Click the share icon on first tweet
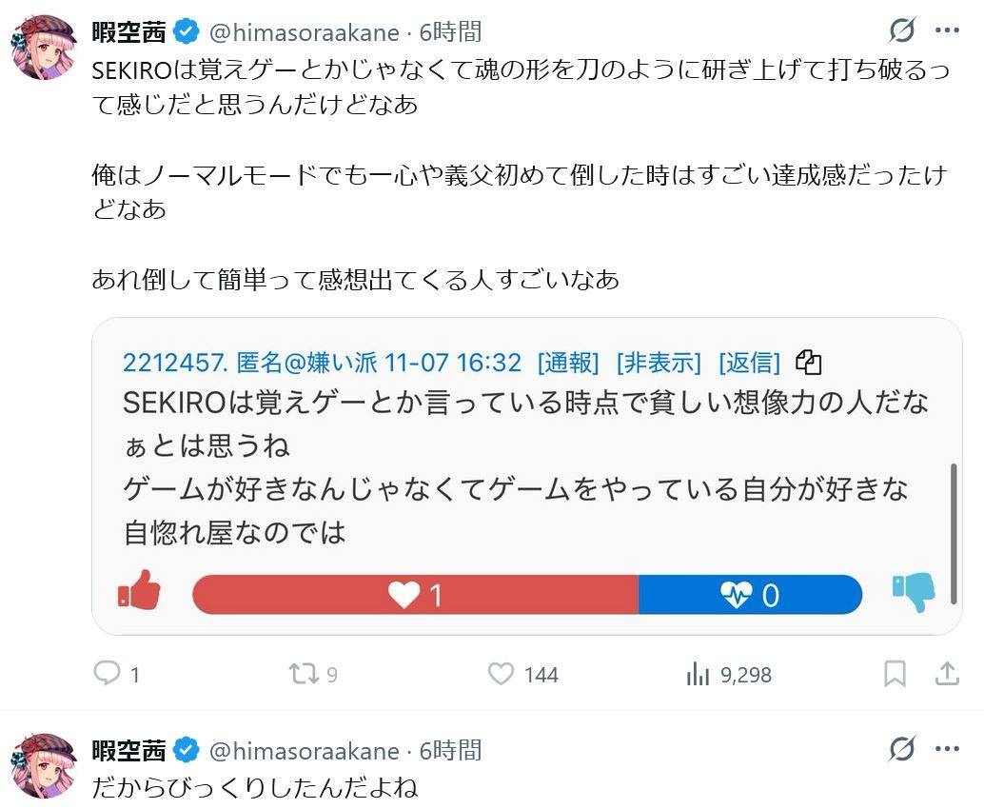Image resolution: width=984 pixels, height=809 pixels. (x=947, y=674)
